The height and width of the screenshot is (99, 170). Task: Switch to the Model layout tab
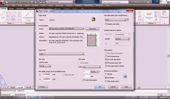[13, 87]
